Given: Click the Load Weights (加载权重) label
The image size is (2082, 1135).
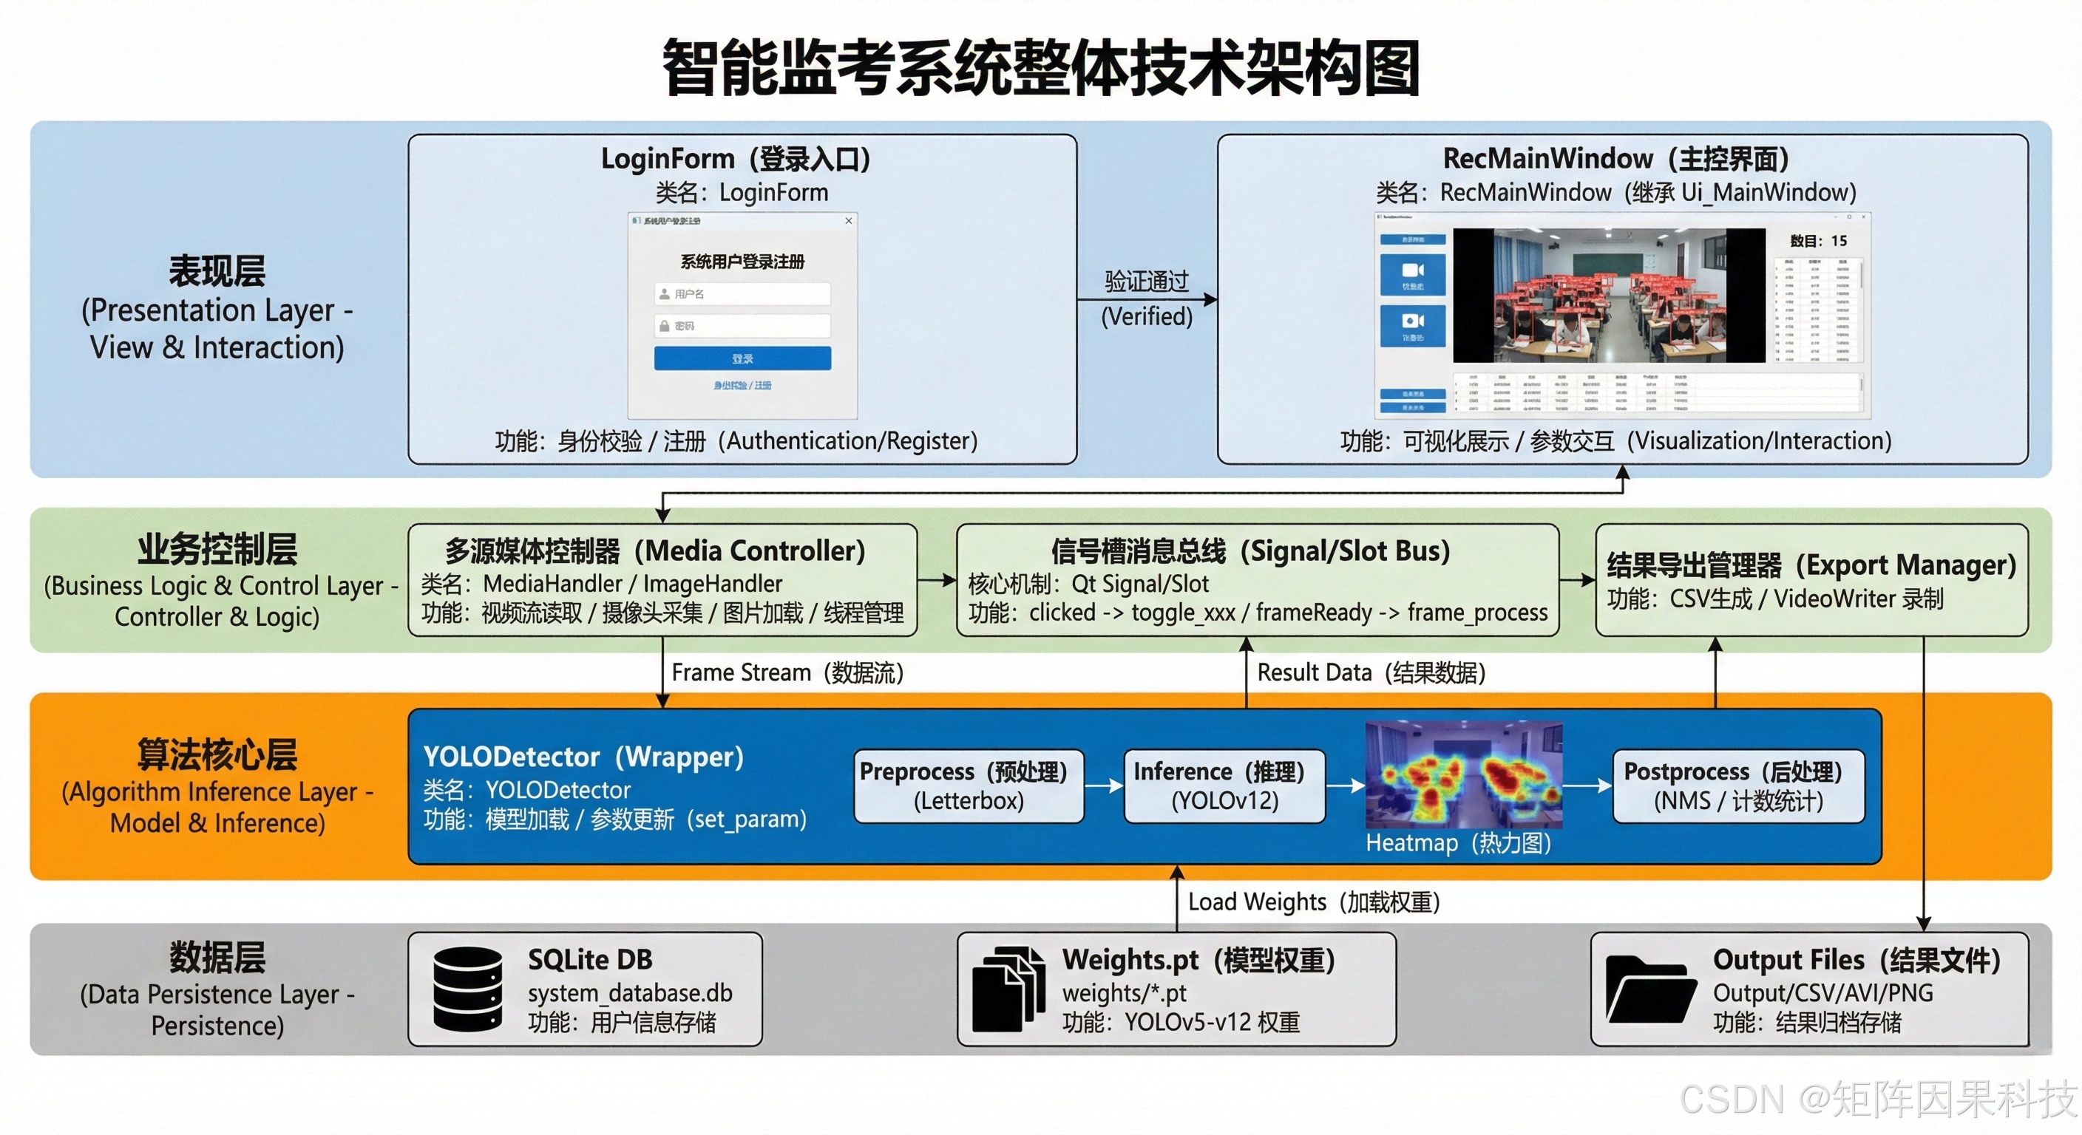Looking at the screenshot, I should click(1314, 901).
